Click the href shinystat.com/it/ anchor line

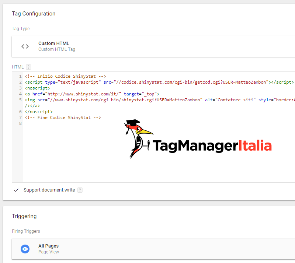[x=92, y=94]
